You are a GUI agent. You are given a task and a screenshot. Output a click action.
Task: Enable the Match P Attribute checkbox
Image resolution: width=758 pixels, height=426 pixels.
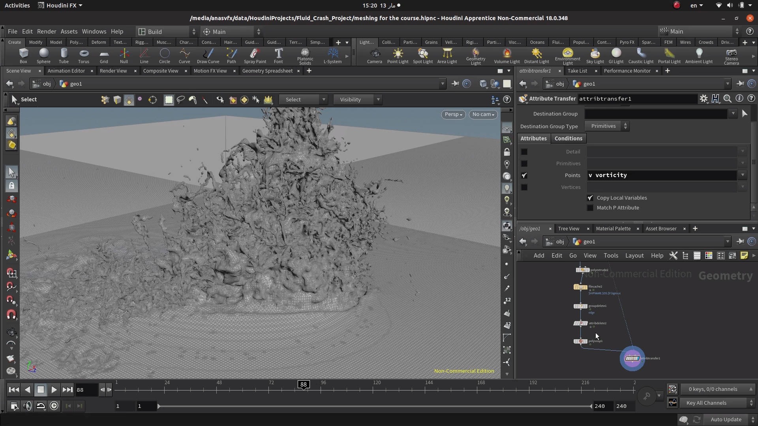(590, 207)
